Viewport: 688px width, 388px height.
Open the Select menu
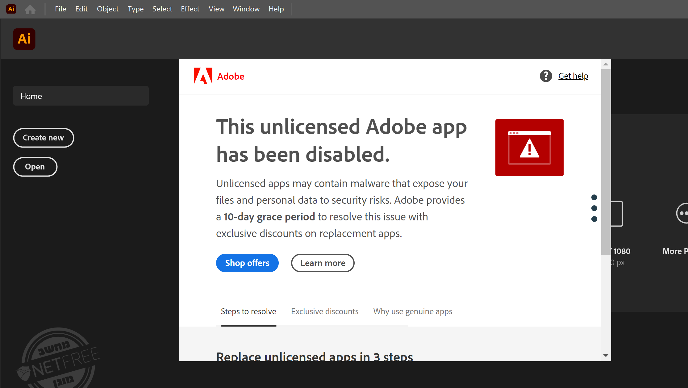point(162,9)
